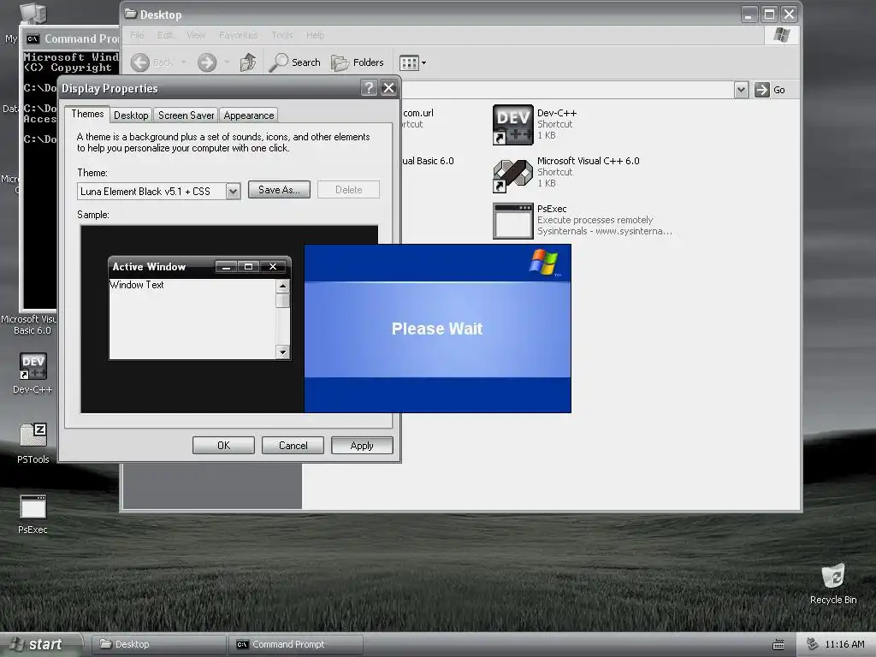Expand the Views dropdown arrow
Image resolution: width=876 pixels, height=657 pixels.
pyautogui.click(x=424, y=63)
